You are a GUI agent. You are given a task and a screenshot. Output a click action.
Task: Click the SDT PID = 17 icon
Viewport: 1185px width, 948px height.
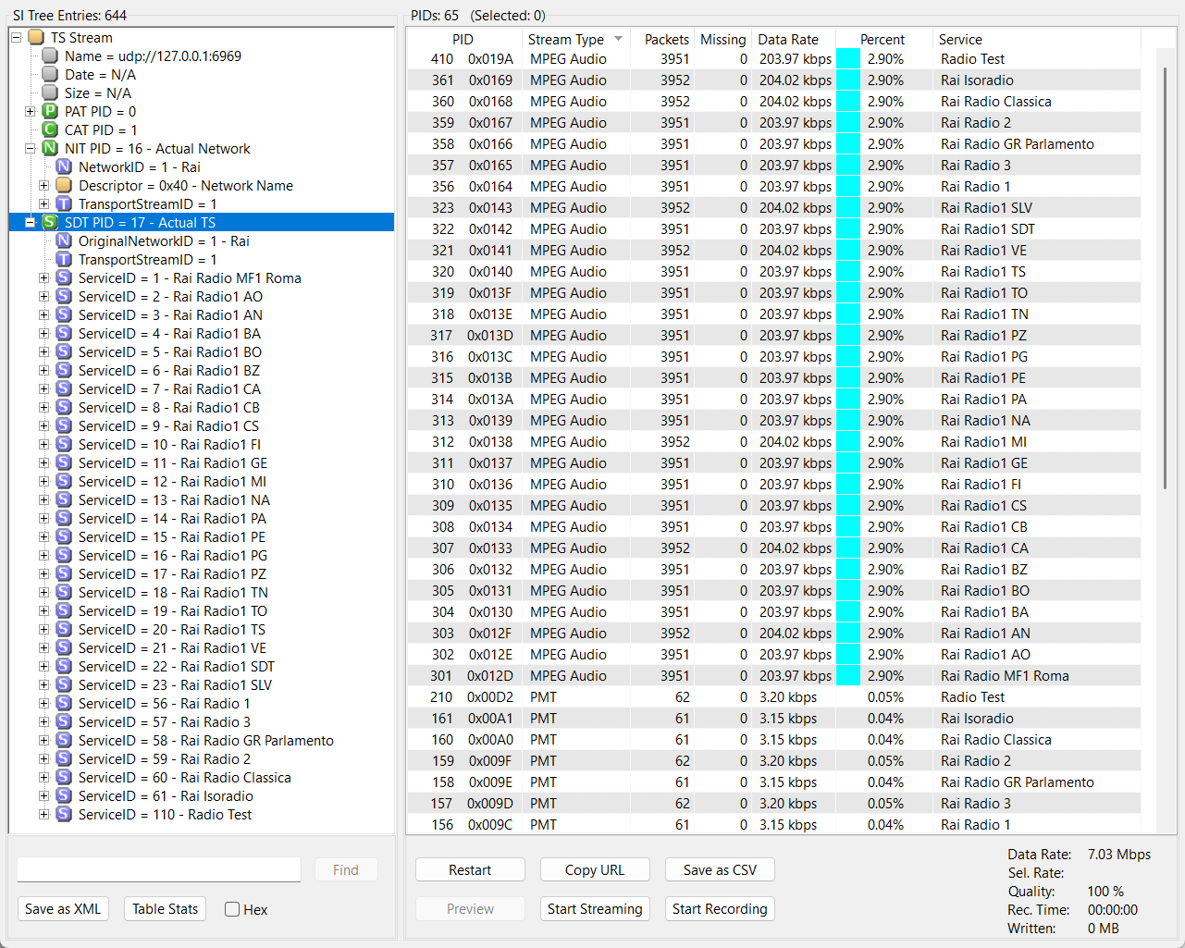point(50,223)
